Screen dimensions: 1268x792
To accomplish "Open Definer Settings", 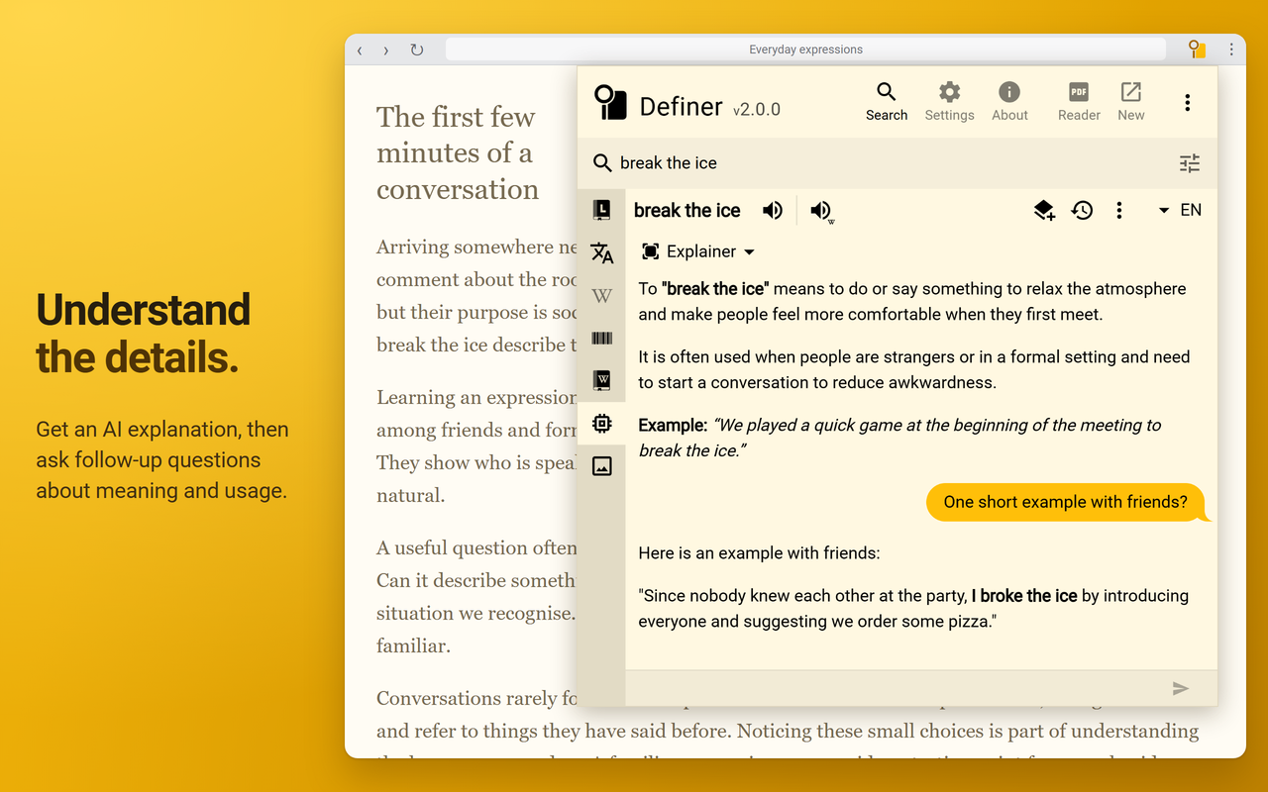I will 949,102.
